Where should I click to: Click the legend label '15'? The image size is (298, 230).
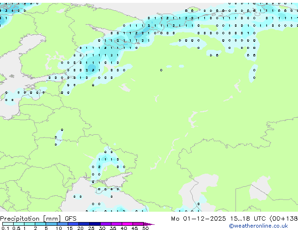[x=70, y=228]
